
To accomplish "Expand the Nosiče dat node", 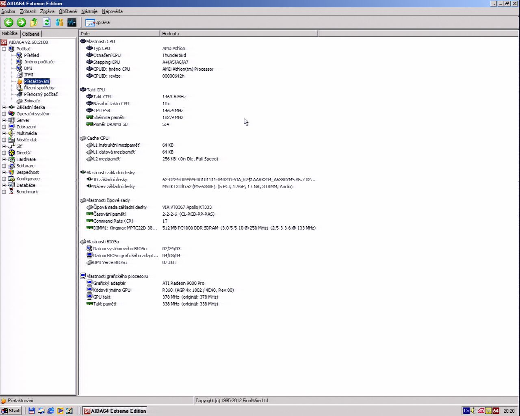I will (x=4, y=140).
